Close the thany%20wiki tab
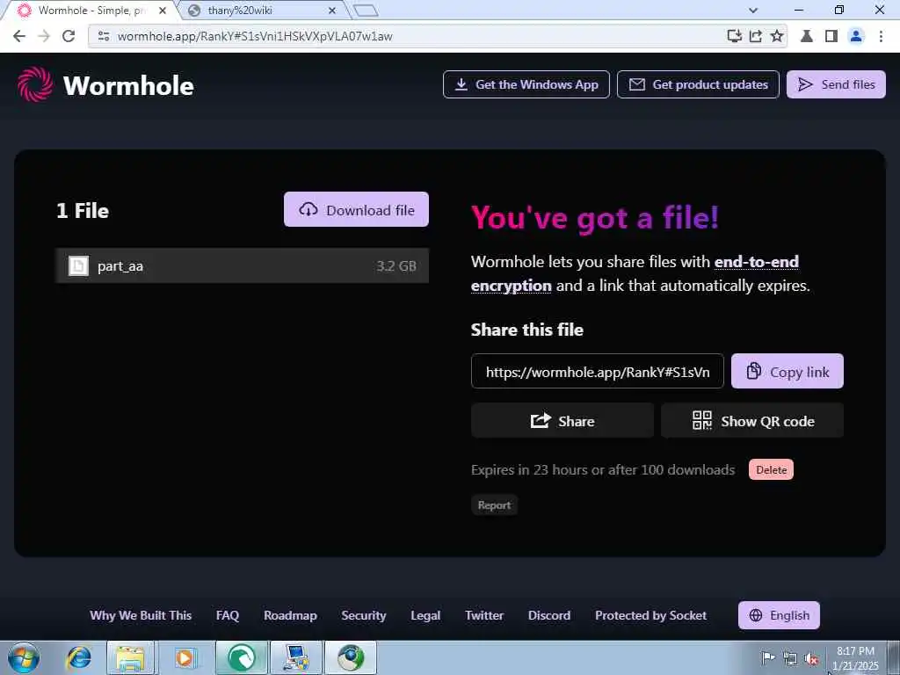The image size is (900, 675). click(x=331, y=11)
